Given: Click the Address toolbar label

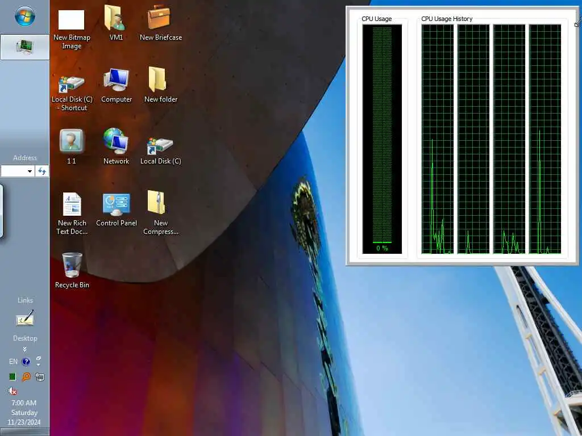Looking at the screenshot, I should point(25,158).
